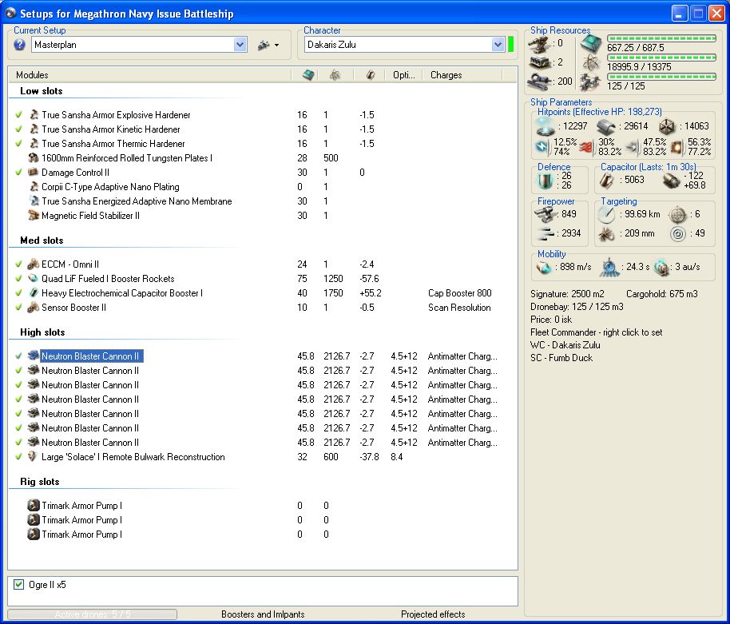Click the explosive resistance icon showing 56.3%

(x=676, y=148)
